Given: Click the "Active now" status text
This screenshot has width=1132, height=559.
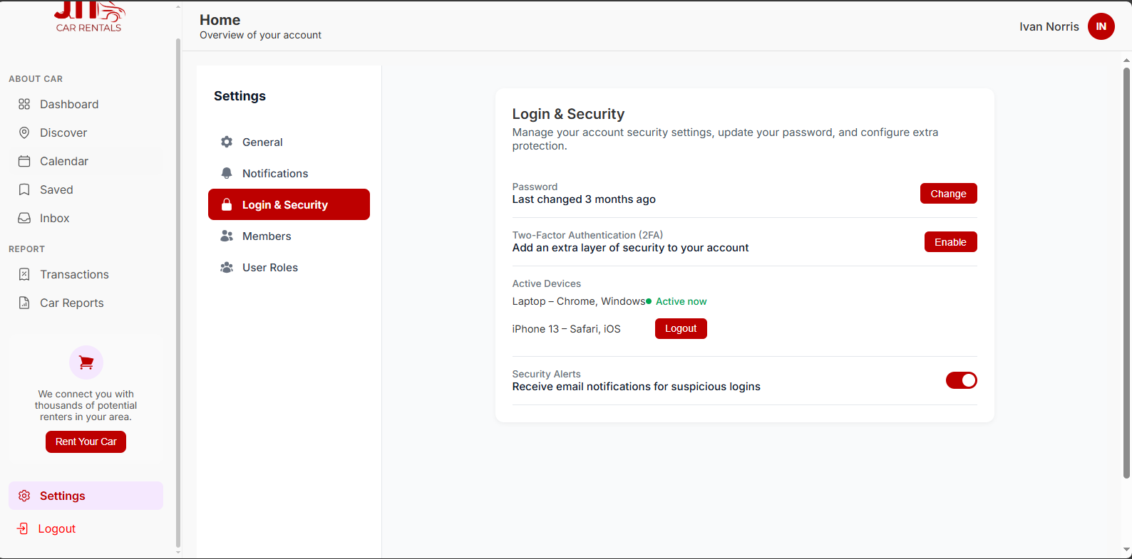Looking at the screenshot, I should point(681,301).
